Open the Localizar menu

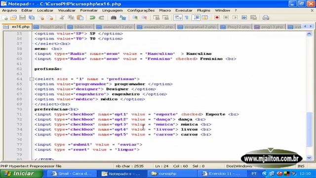pos(45,10)
